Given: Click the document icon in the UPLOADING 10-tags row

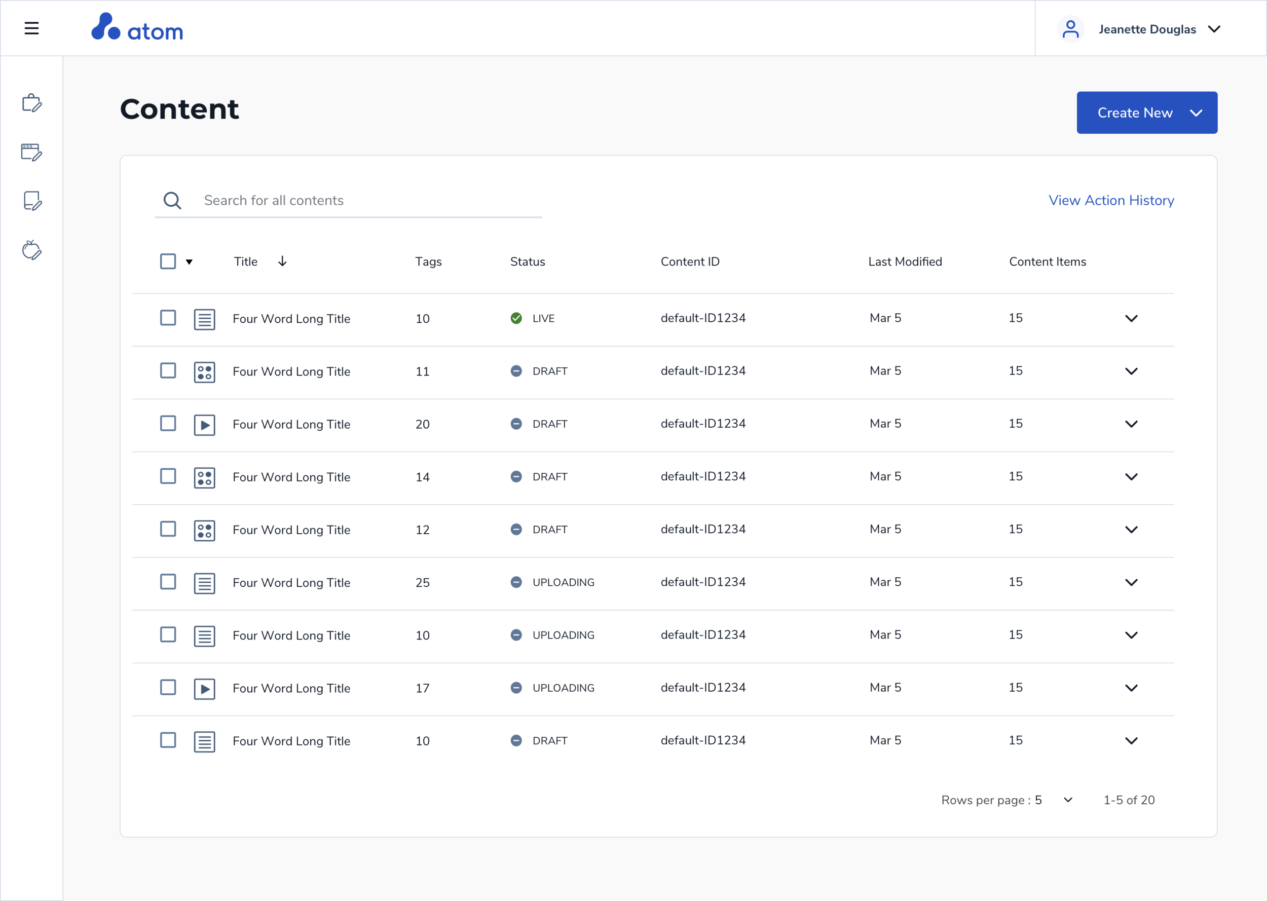Looking at the screenshot, I should pos(204,636).
